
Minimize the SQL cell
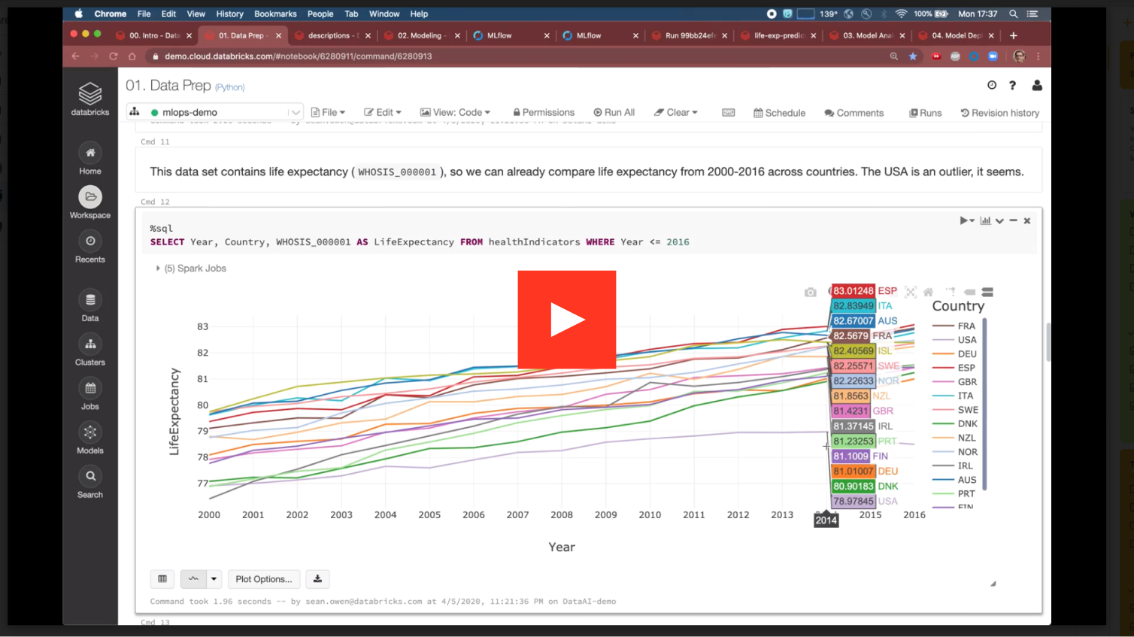pyautogui.click(x=1013, y=220)
